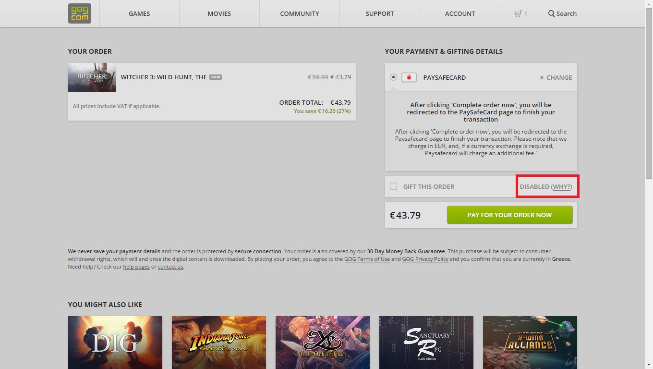
Task: Click the Search magnifier icon
Action: click(x=551, y=13)
